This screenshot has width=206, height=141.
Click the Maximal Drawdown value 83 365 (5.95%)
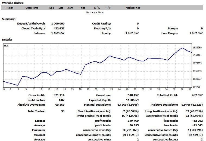[128, 105]
